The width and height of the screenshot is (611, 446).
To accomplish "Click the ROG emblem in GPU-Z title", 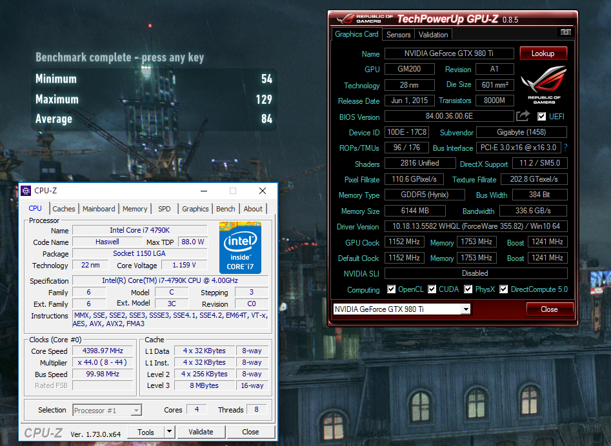I will point(346,18).
